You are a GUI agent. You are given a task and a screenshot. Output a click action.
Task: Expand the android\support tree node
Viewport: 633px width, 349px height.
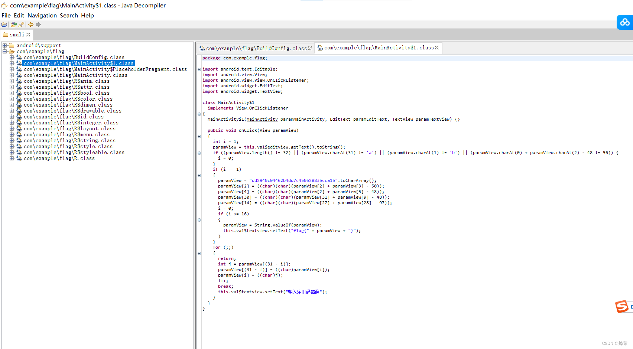pyautogui.click(x=5, y=45)
